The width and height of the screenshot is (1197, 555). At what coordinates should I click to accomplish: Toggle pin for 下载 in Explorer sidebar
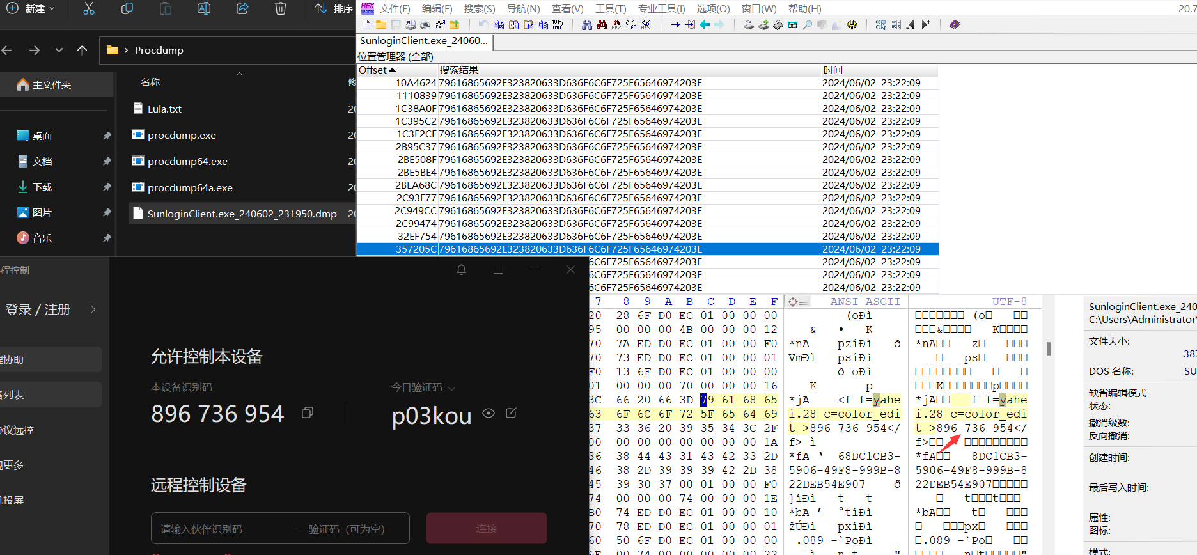[x=107, y=187]
